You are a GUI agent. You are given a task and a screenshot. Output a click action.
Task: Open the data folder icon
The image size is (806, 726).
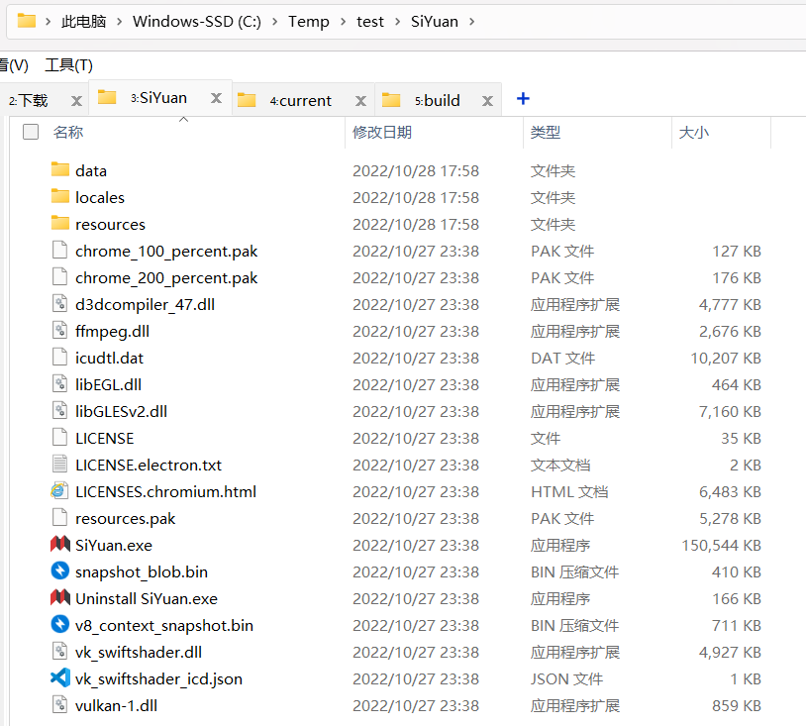pyautogui.click(x=60, y=169)
